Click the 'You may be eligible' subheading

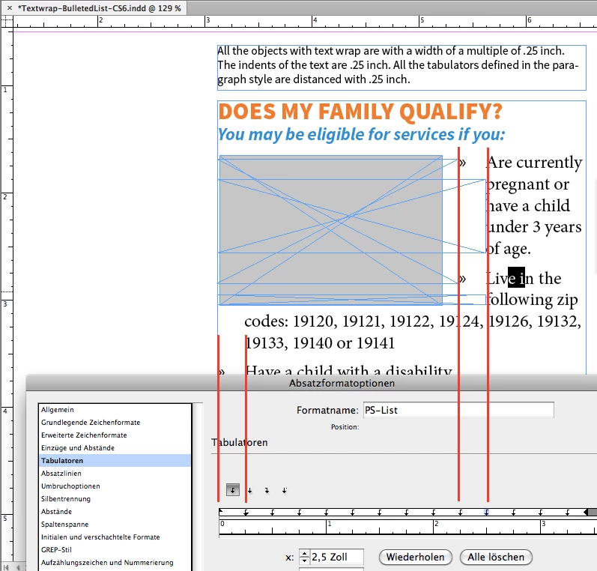tap(361, 134)
